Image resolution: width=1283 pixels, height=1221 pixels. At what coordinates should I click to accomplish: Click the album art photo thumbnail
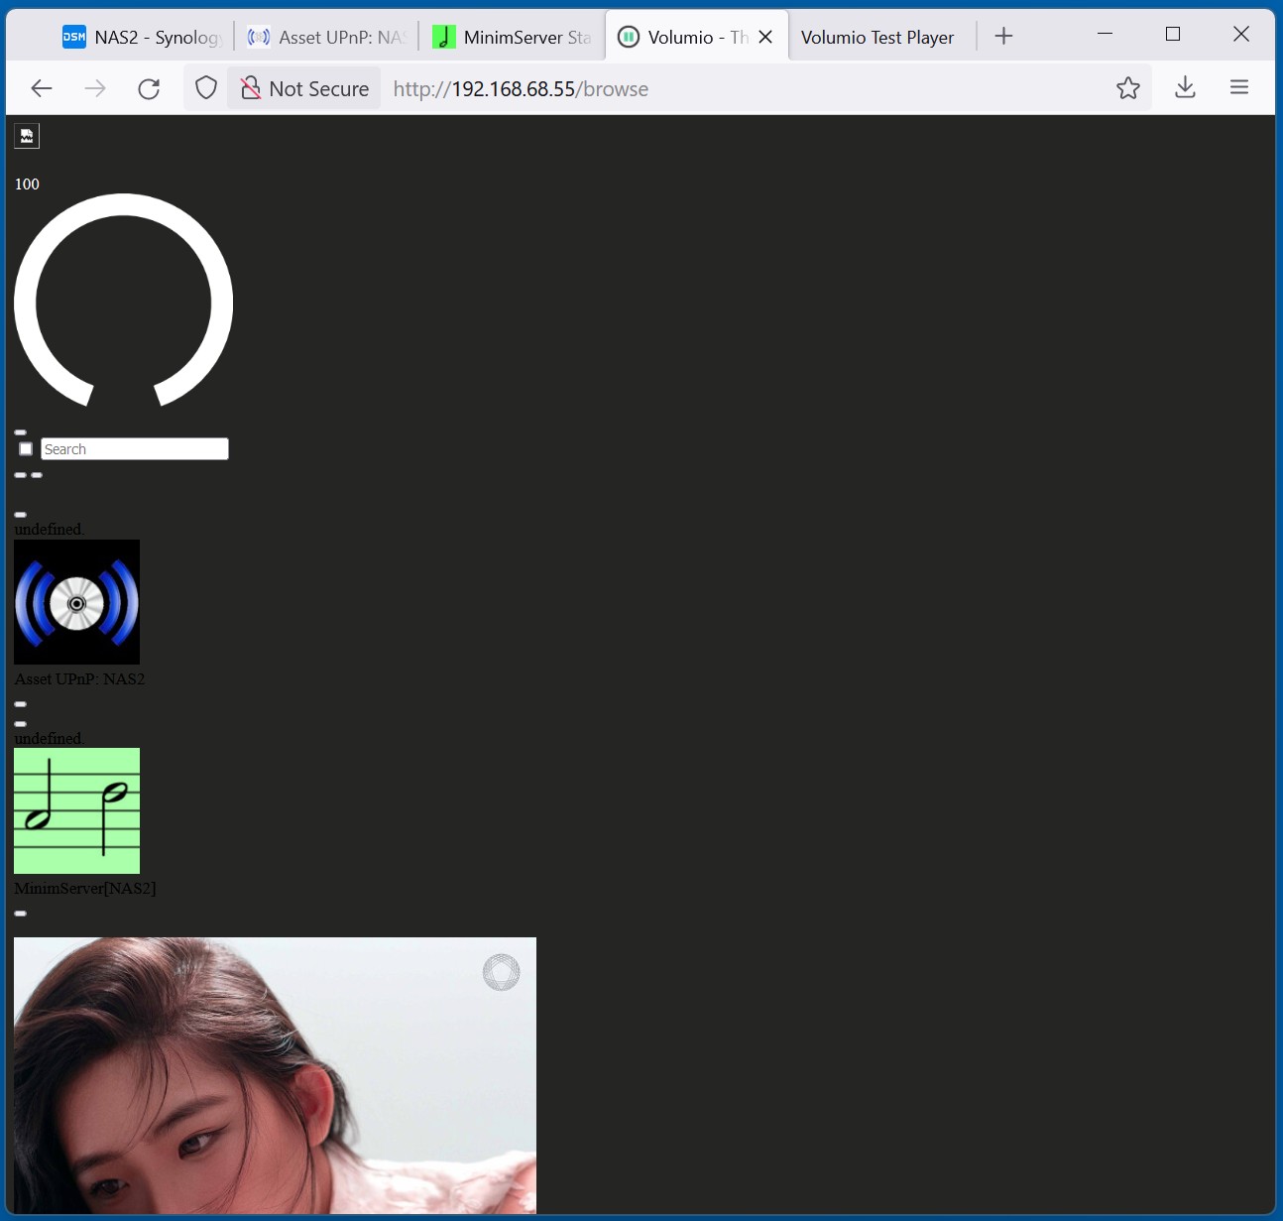275,1074
